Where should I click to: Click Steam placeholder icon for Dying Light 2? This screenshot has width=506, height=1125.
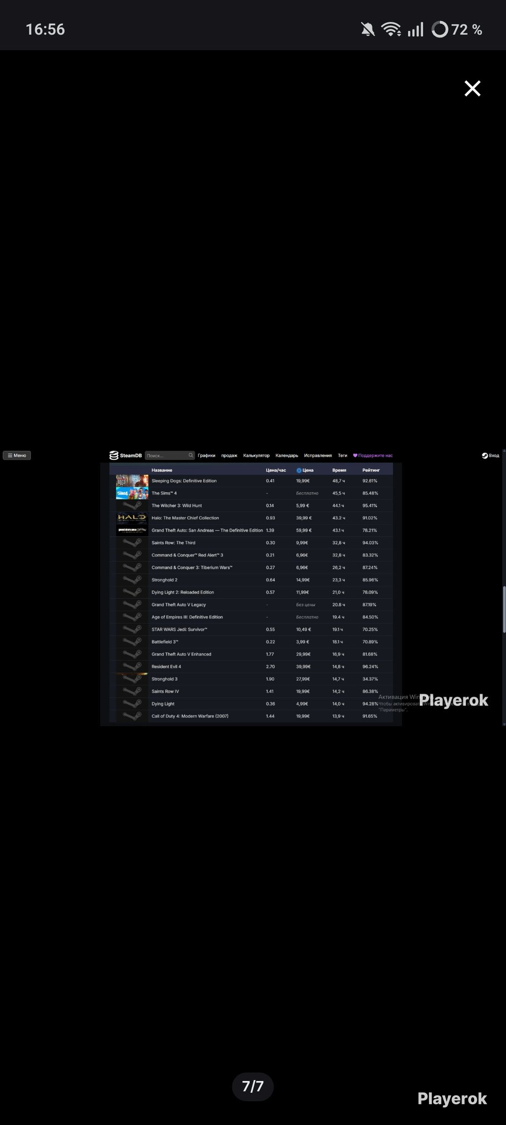pos(132,592)
